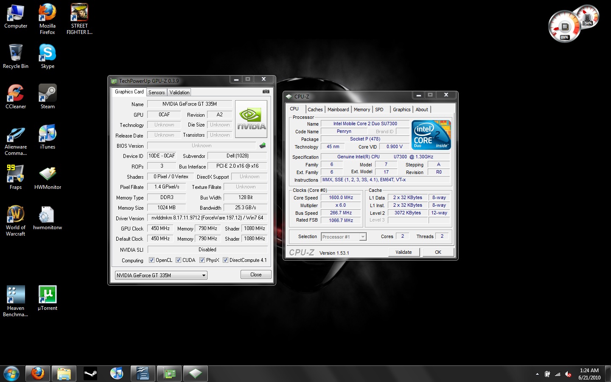
Task: Toggle the PhysX checkbox
Action: [202, 260]
